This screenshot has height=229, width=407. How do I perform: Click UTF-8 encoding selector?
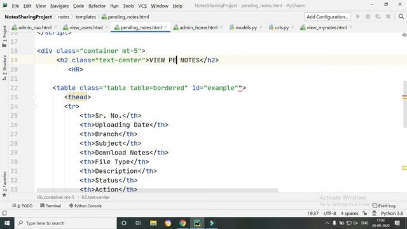[x=329, y=214]
